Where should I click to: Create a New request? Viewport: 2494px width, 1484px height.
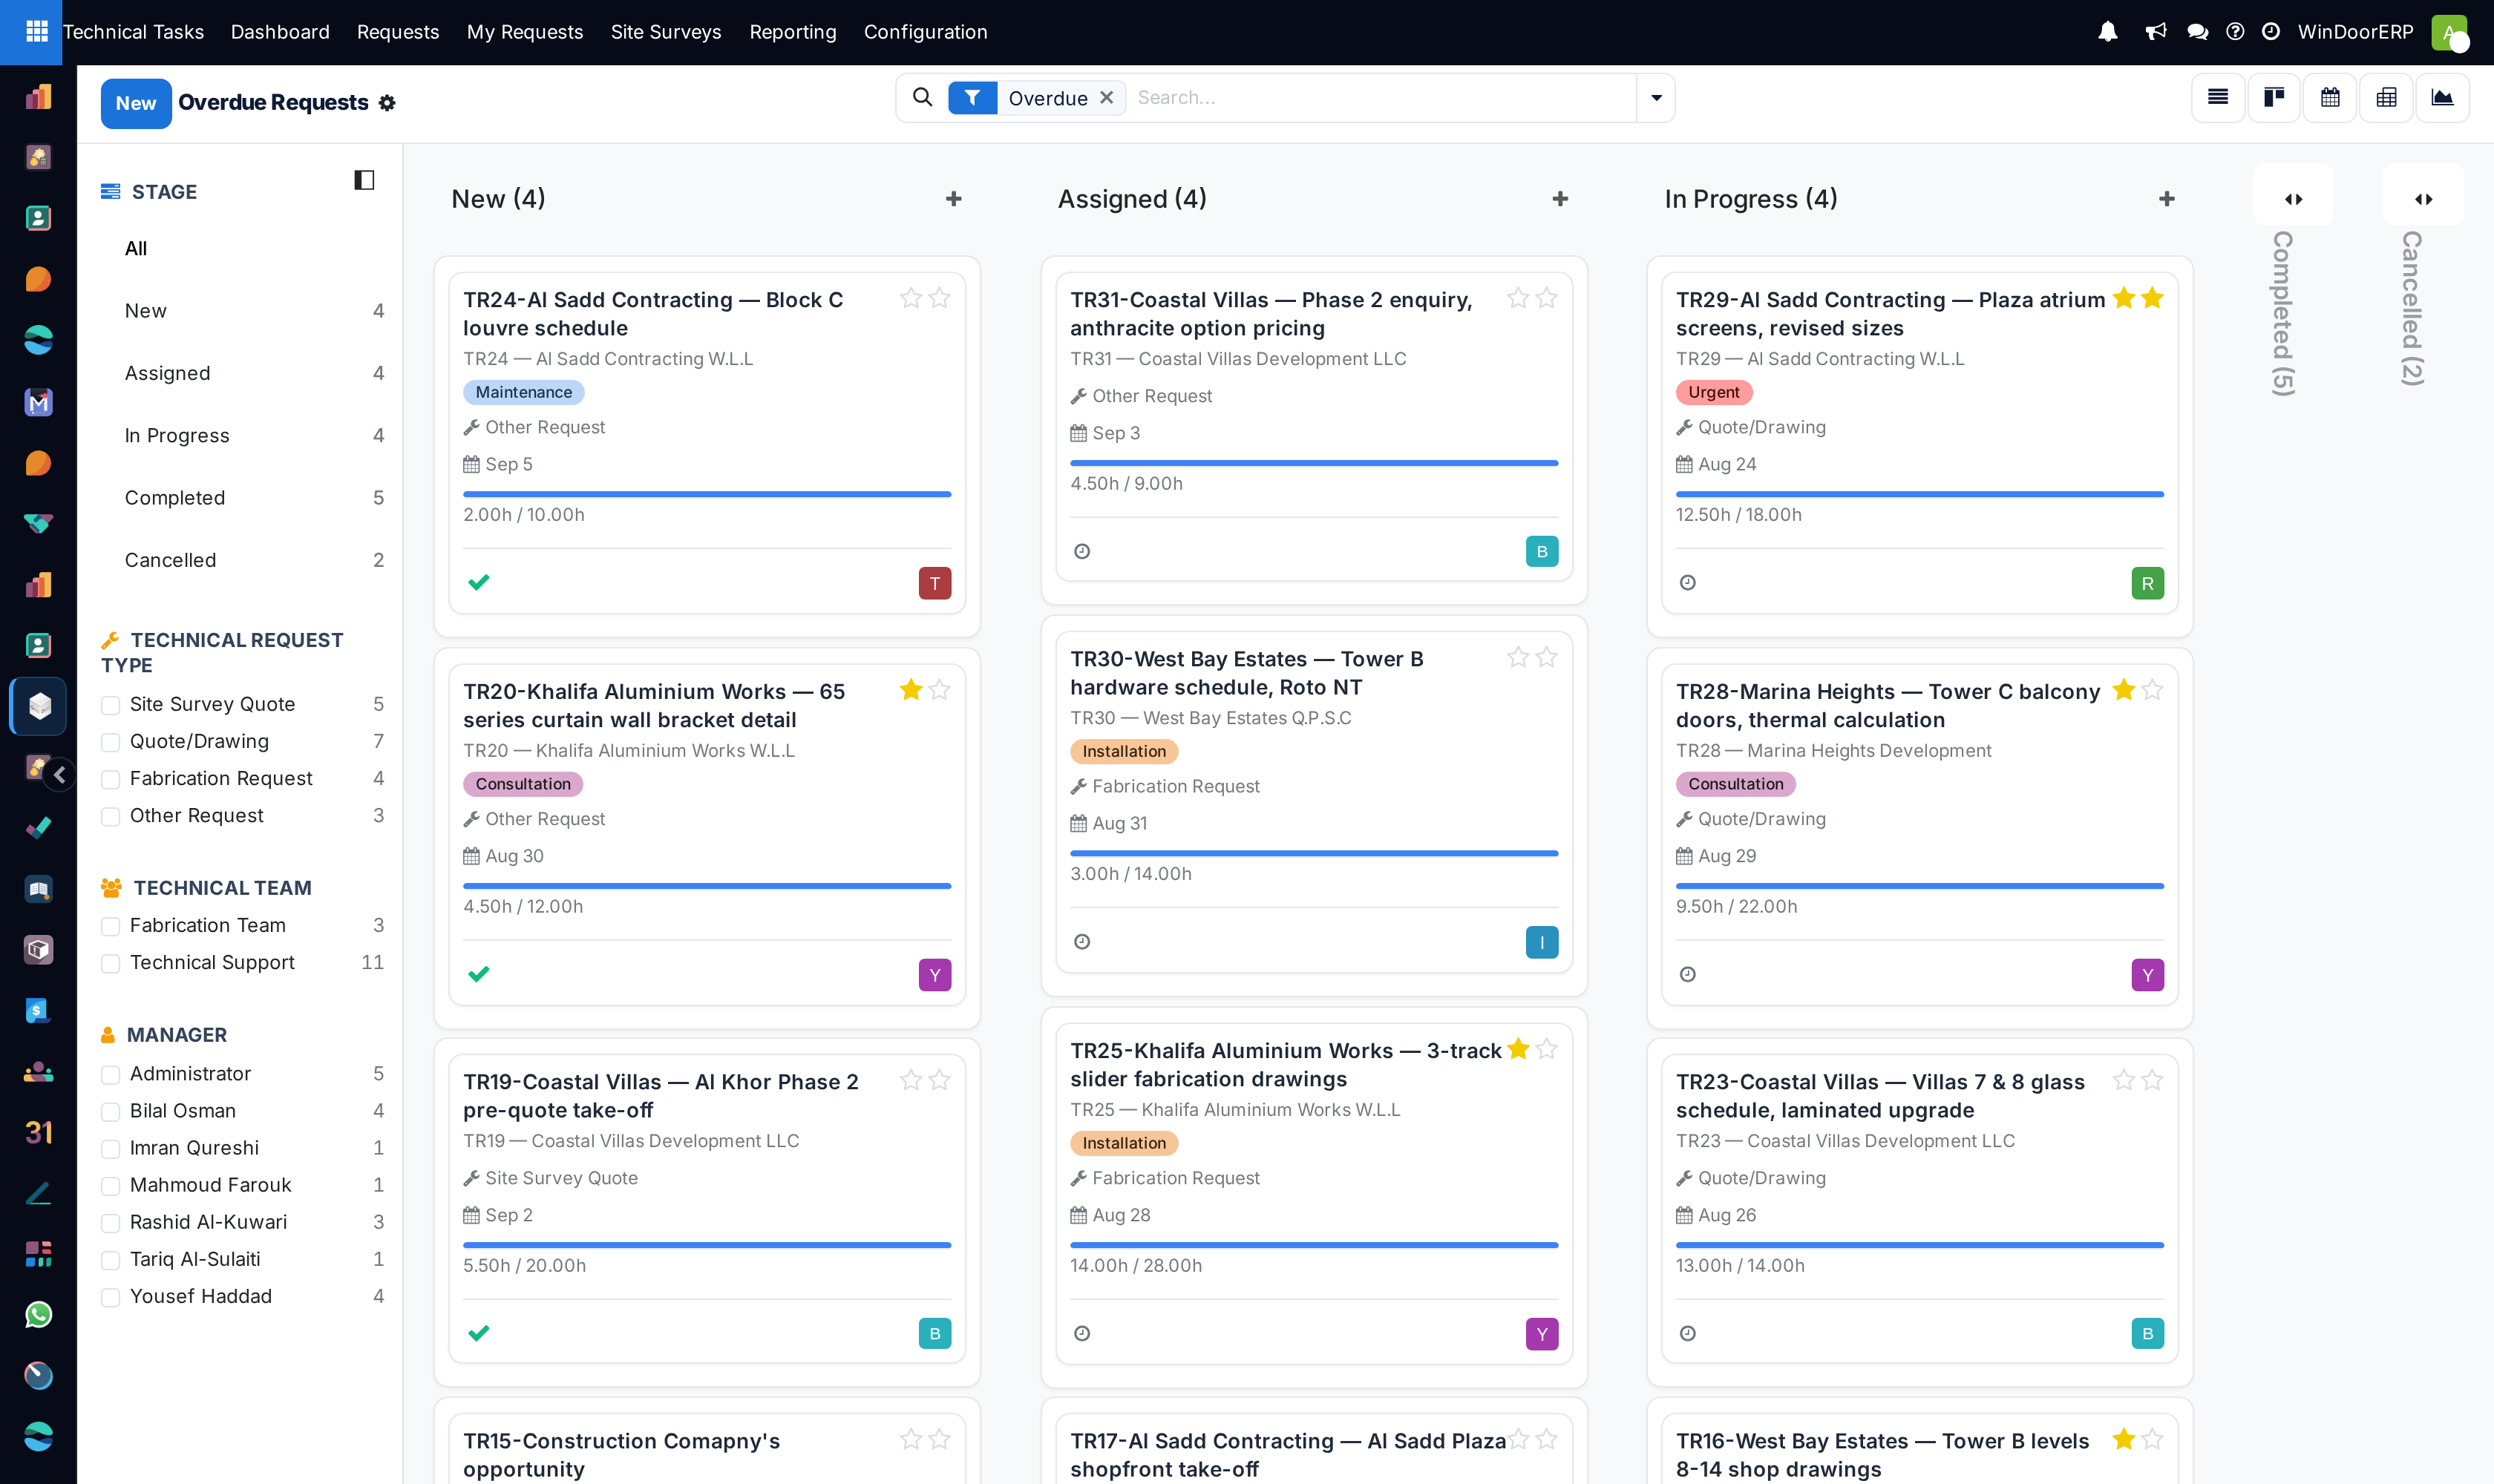click(x=136, y=103)
